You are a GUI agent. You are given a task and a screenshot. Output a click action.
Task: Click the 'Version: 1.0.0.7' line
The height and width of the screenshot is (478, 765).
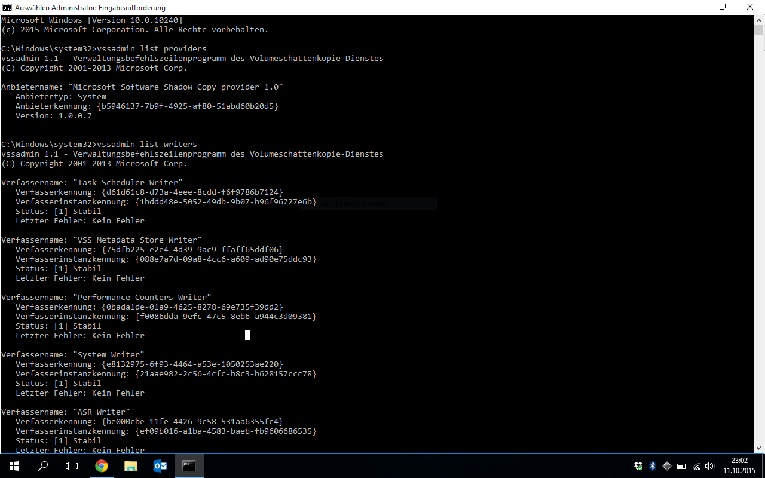pos(54,115)
